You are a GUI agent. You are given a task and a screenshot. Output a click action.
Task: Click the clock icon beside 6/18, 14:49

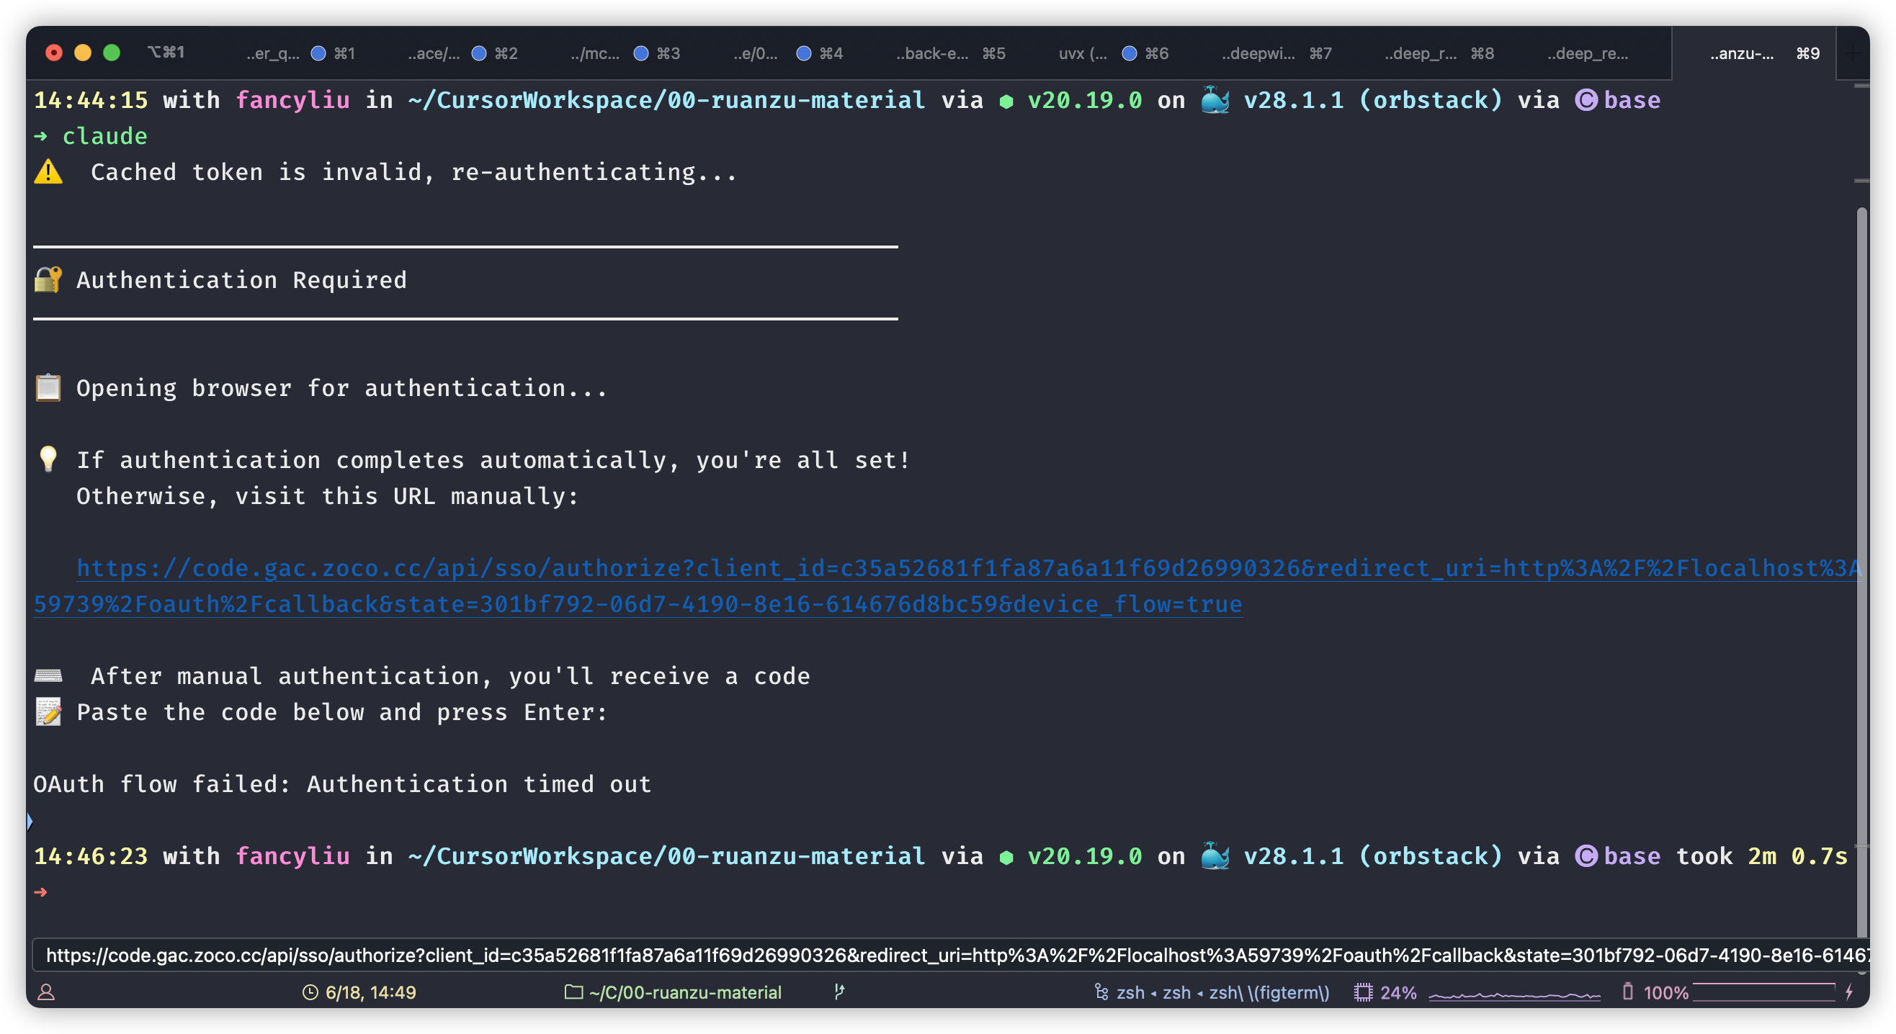click(310, 992)
